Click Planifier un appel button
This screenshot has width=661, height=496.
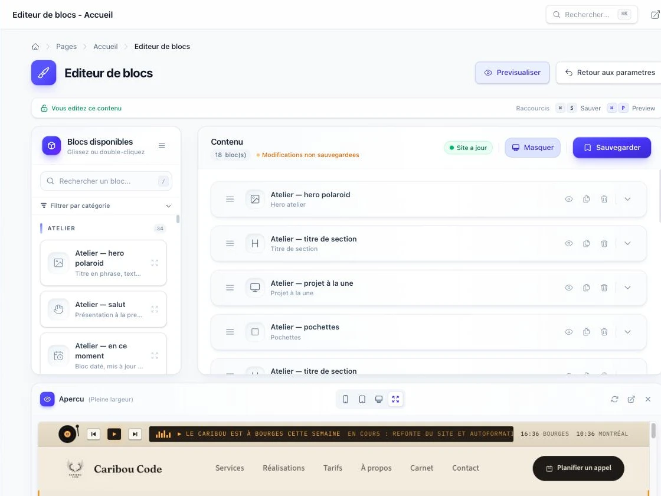(578, 468)
